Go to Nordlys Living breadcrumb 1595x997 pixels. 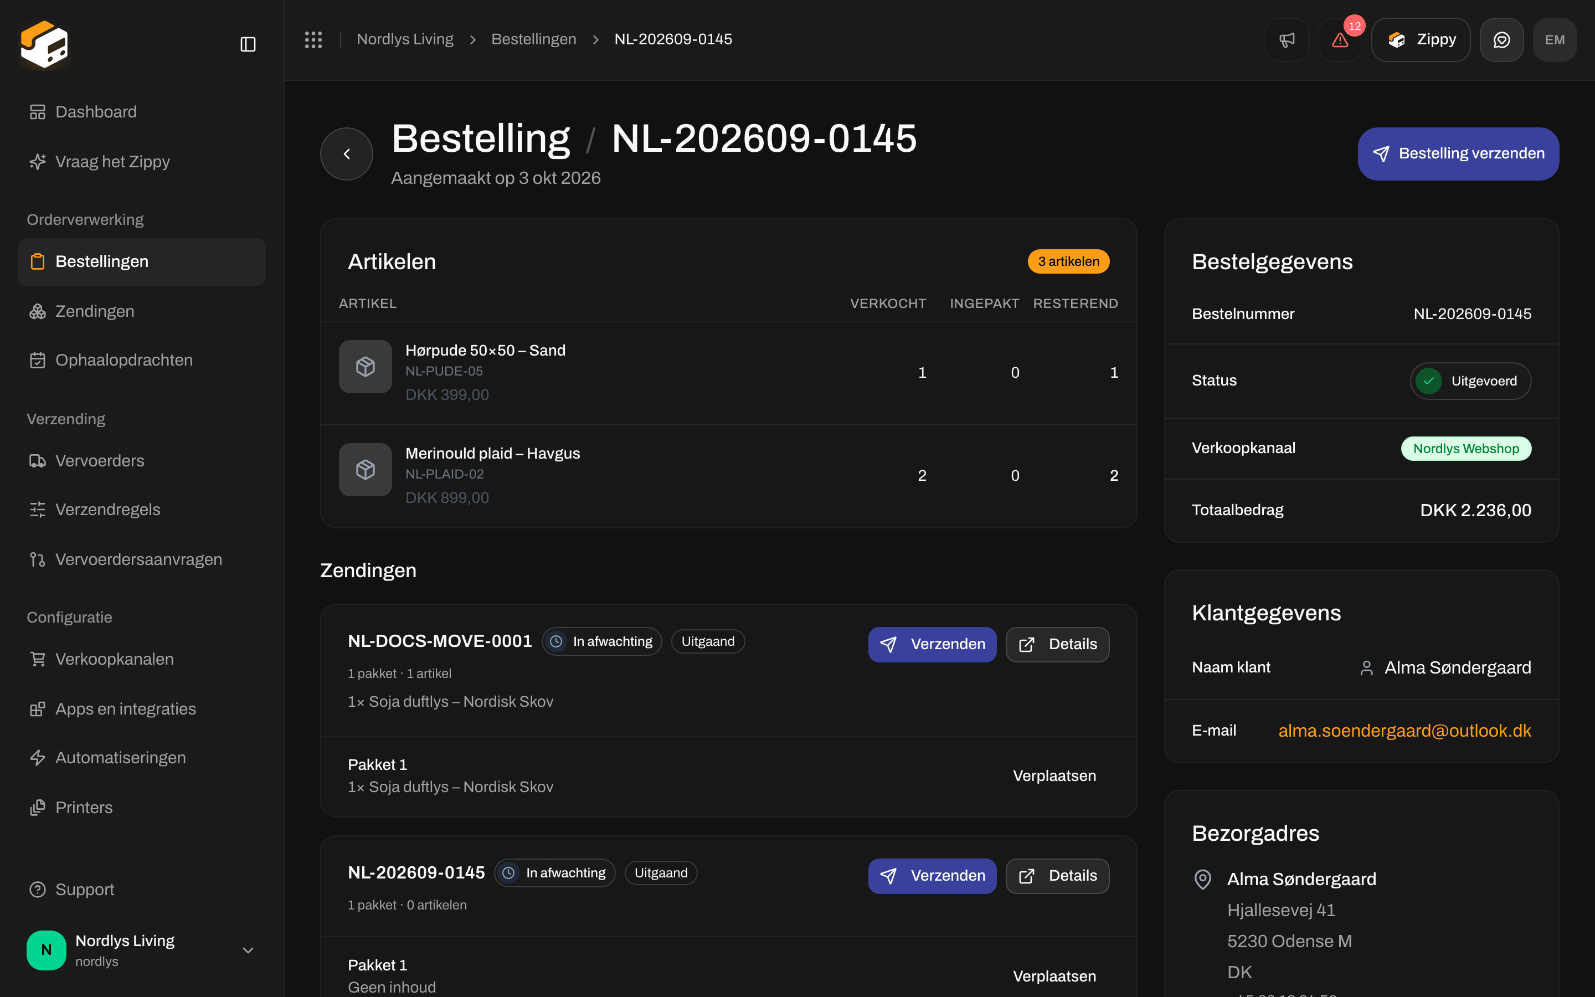pyautogui.click(x=405, y=39)
